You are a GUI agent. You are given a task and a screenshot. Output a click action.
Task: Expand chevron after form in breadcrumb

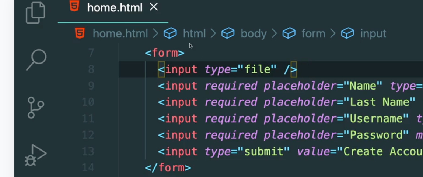[x=333, y=34]
